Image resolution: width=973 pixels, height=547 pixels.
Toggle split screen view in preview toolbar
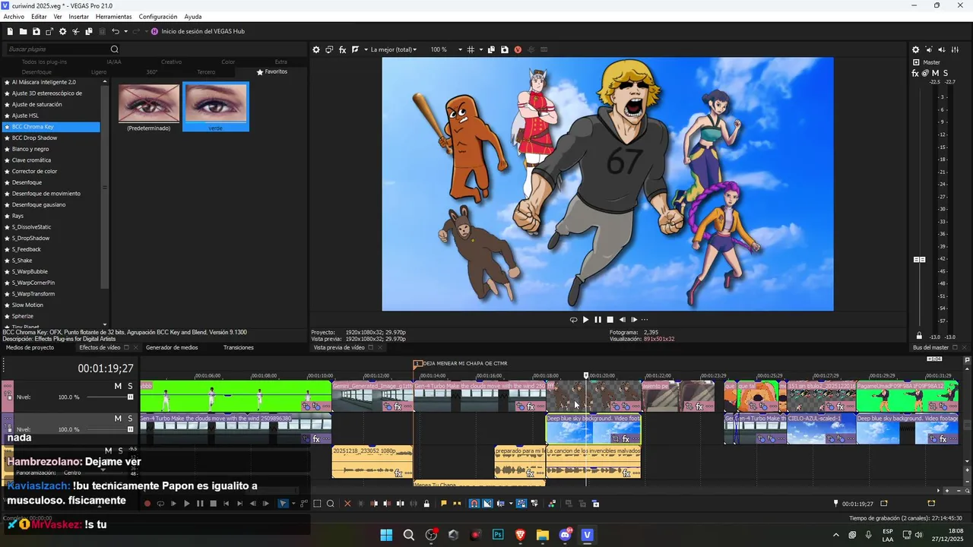(355, 49)
